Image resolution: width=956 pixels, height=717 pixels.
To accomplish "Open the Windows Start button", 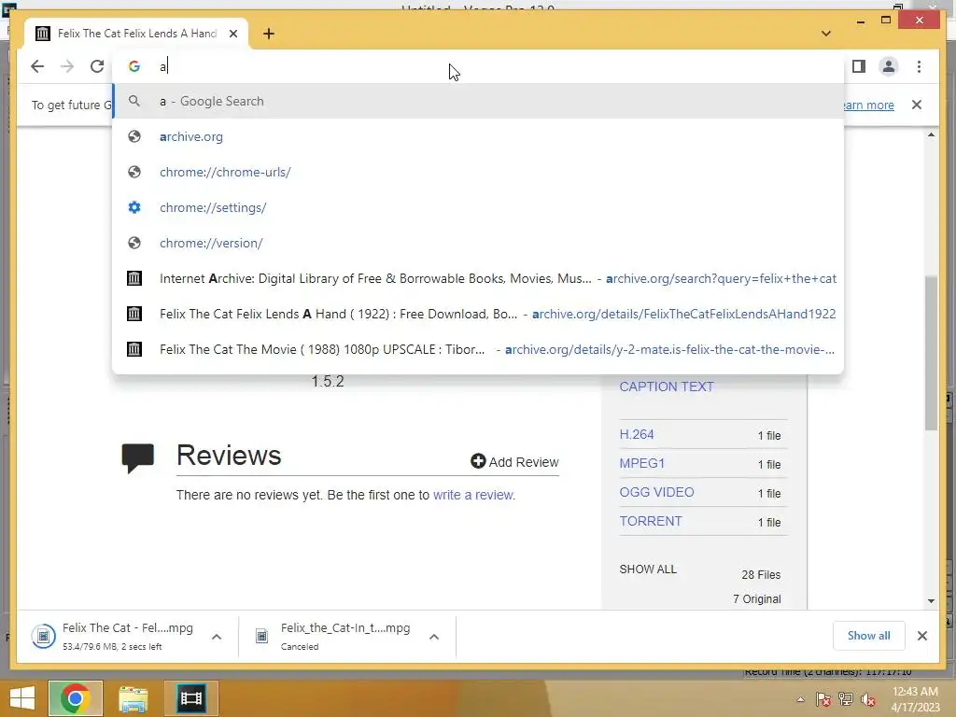I will click(22, 698).
